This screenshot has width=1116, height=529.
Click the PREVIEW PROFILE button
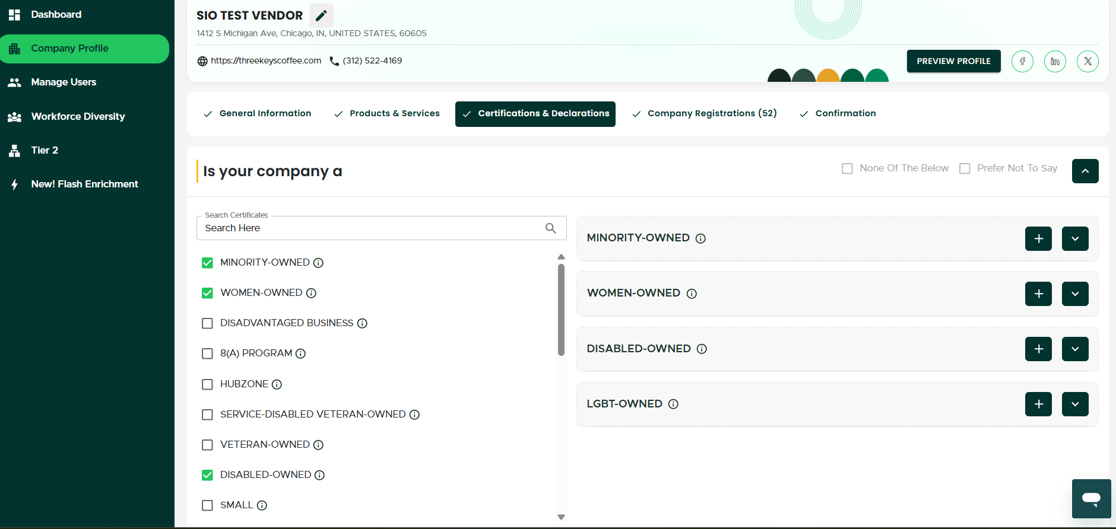point(953,61)
